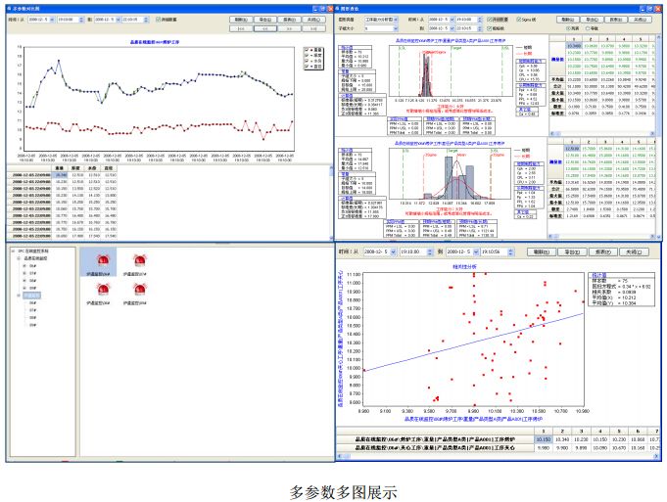This screenshot has height=502, width=667.
Task: Click the 图形查看 window title icon
Action: 341,7
